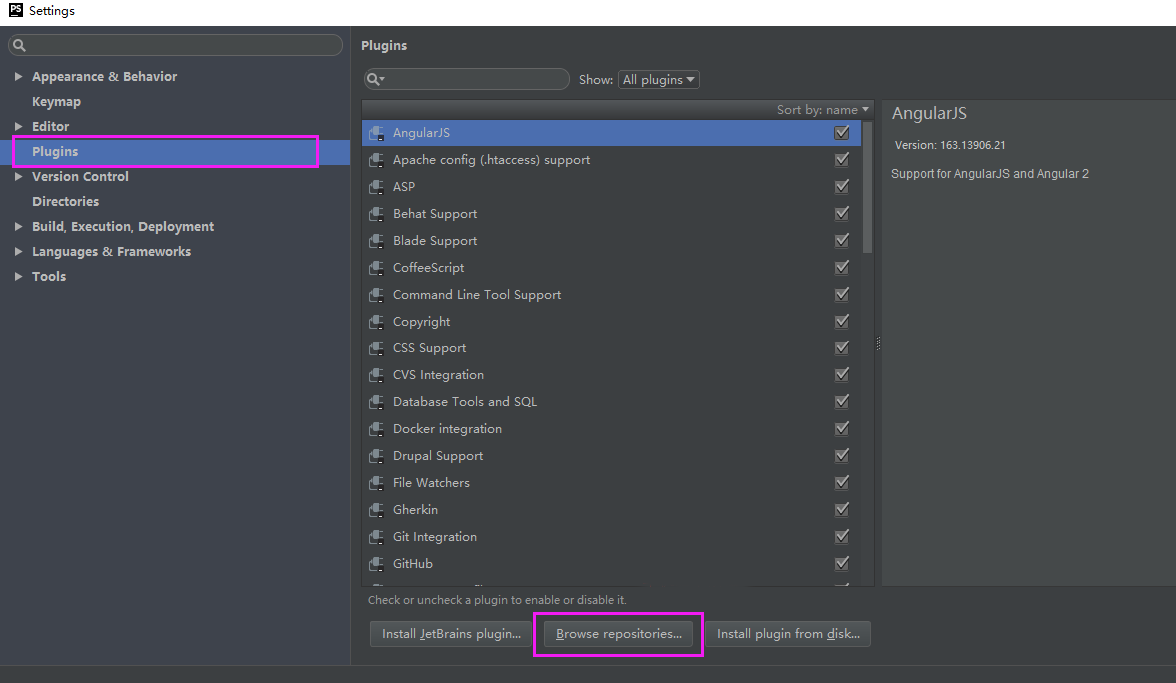The height and width of the screenshot is (683, 1176).
Task: Click the plugin filter search field
Action: 466,79
